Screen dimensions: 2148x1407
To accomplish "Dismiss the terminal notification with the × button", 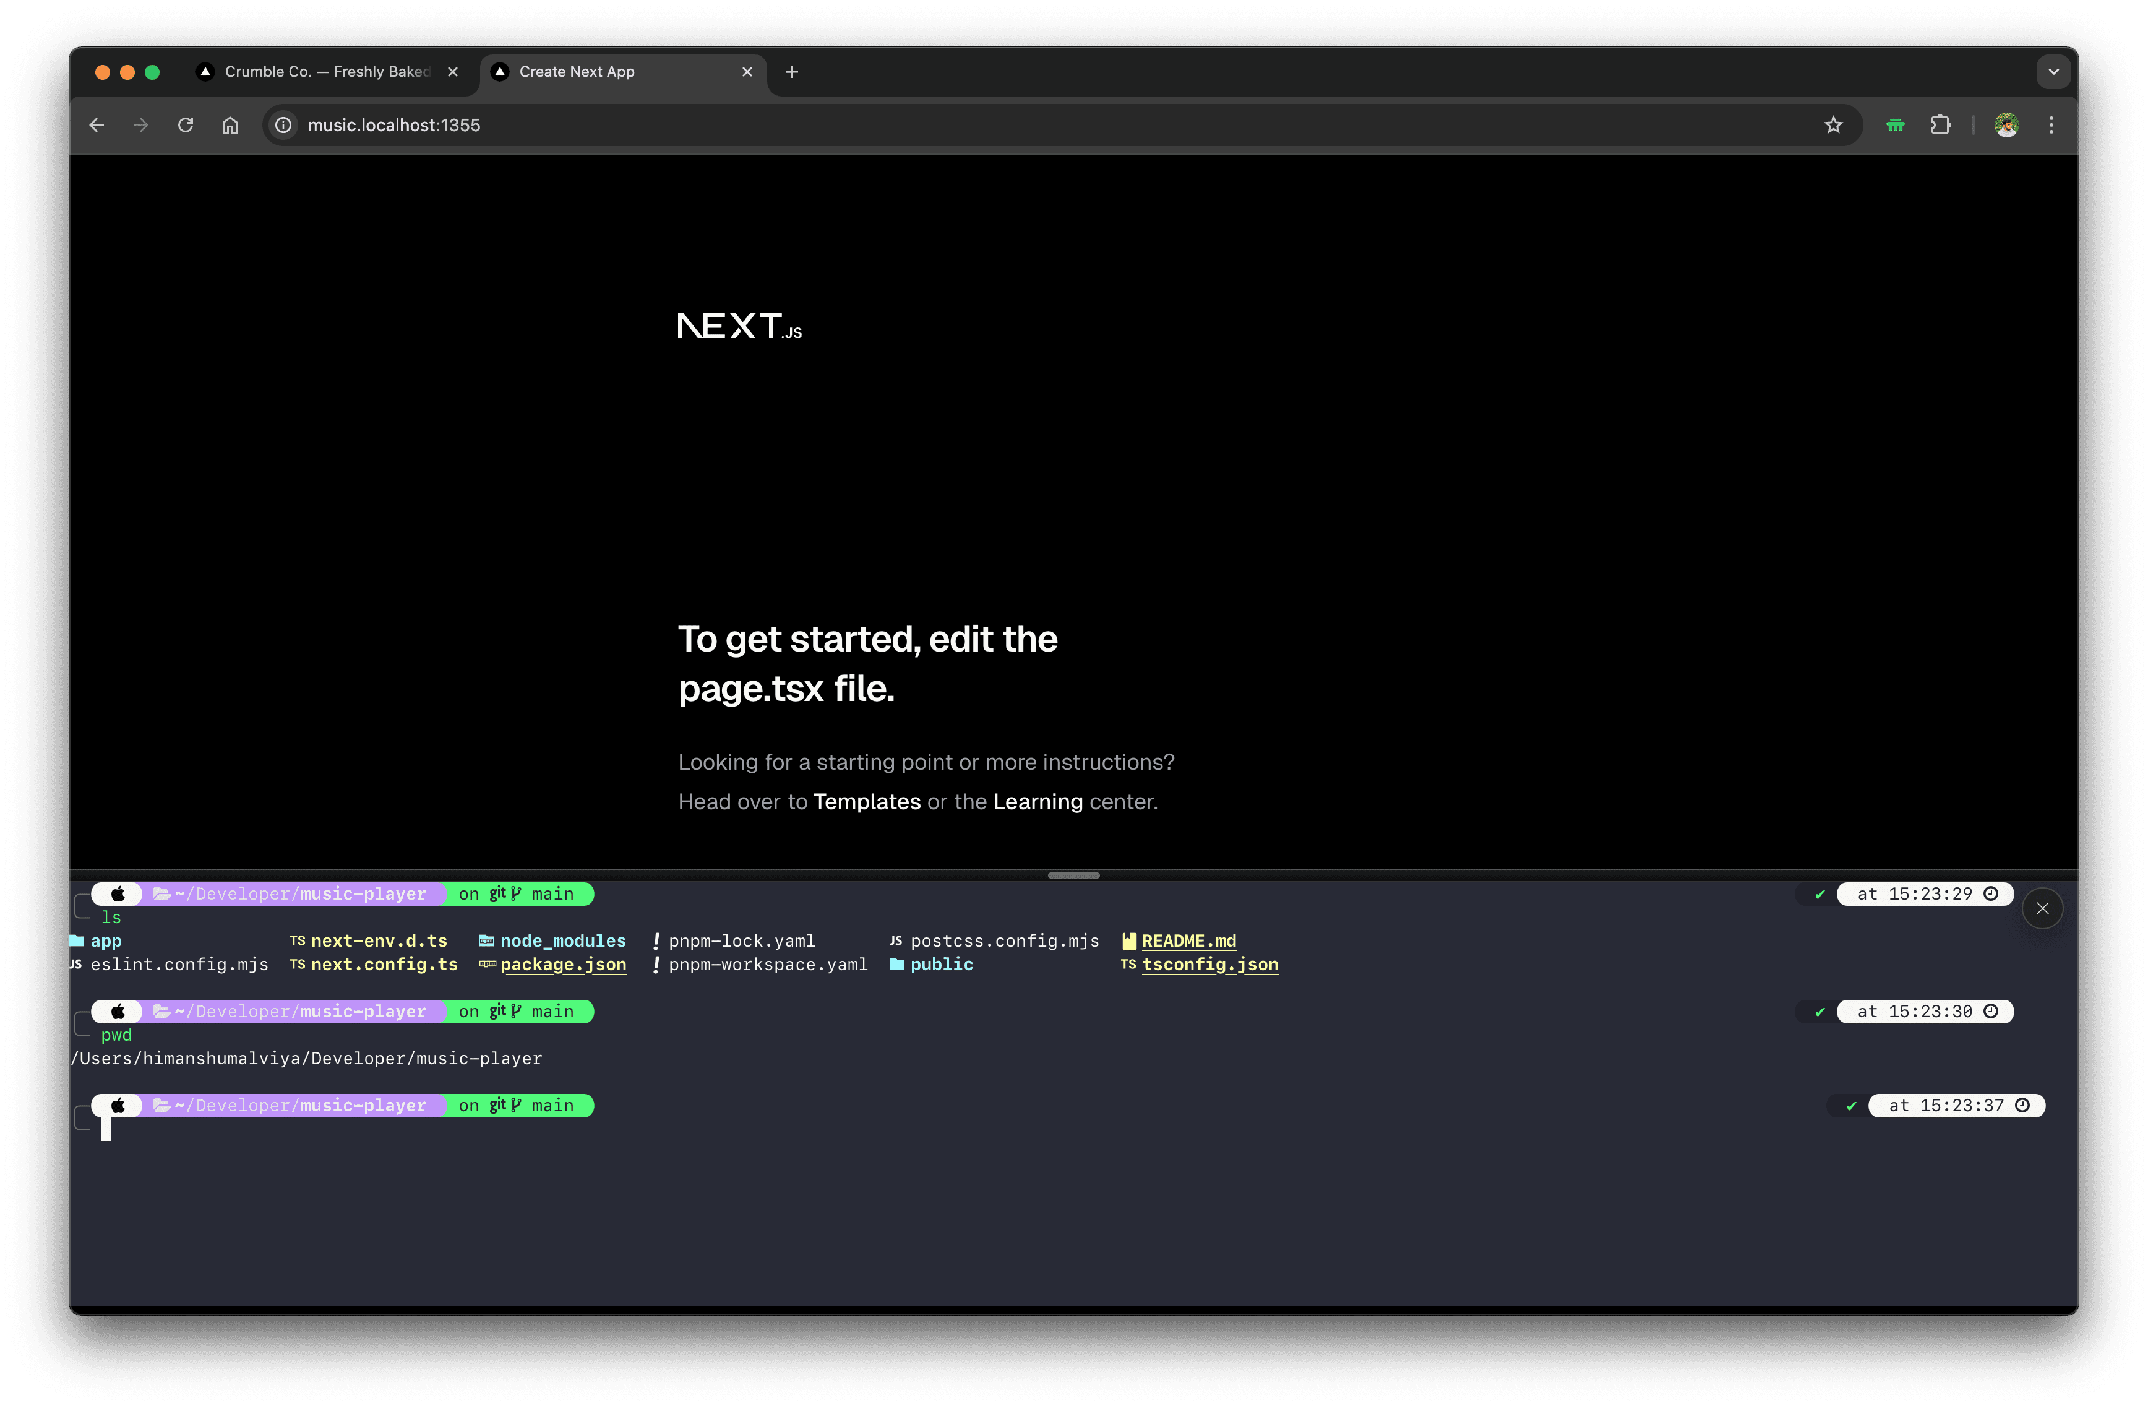I will pyautogui.click(x=2043, y=909).
